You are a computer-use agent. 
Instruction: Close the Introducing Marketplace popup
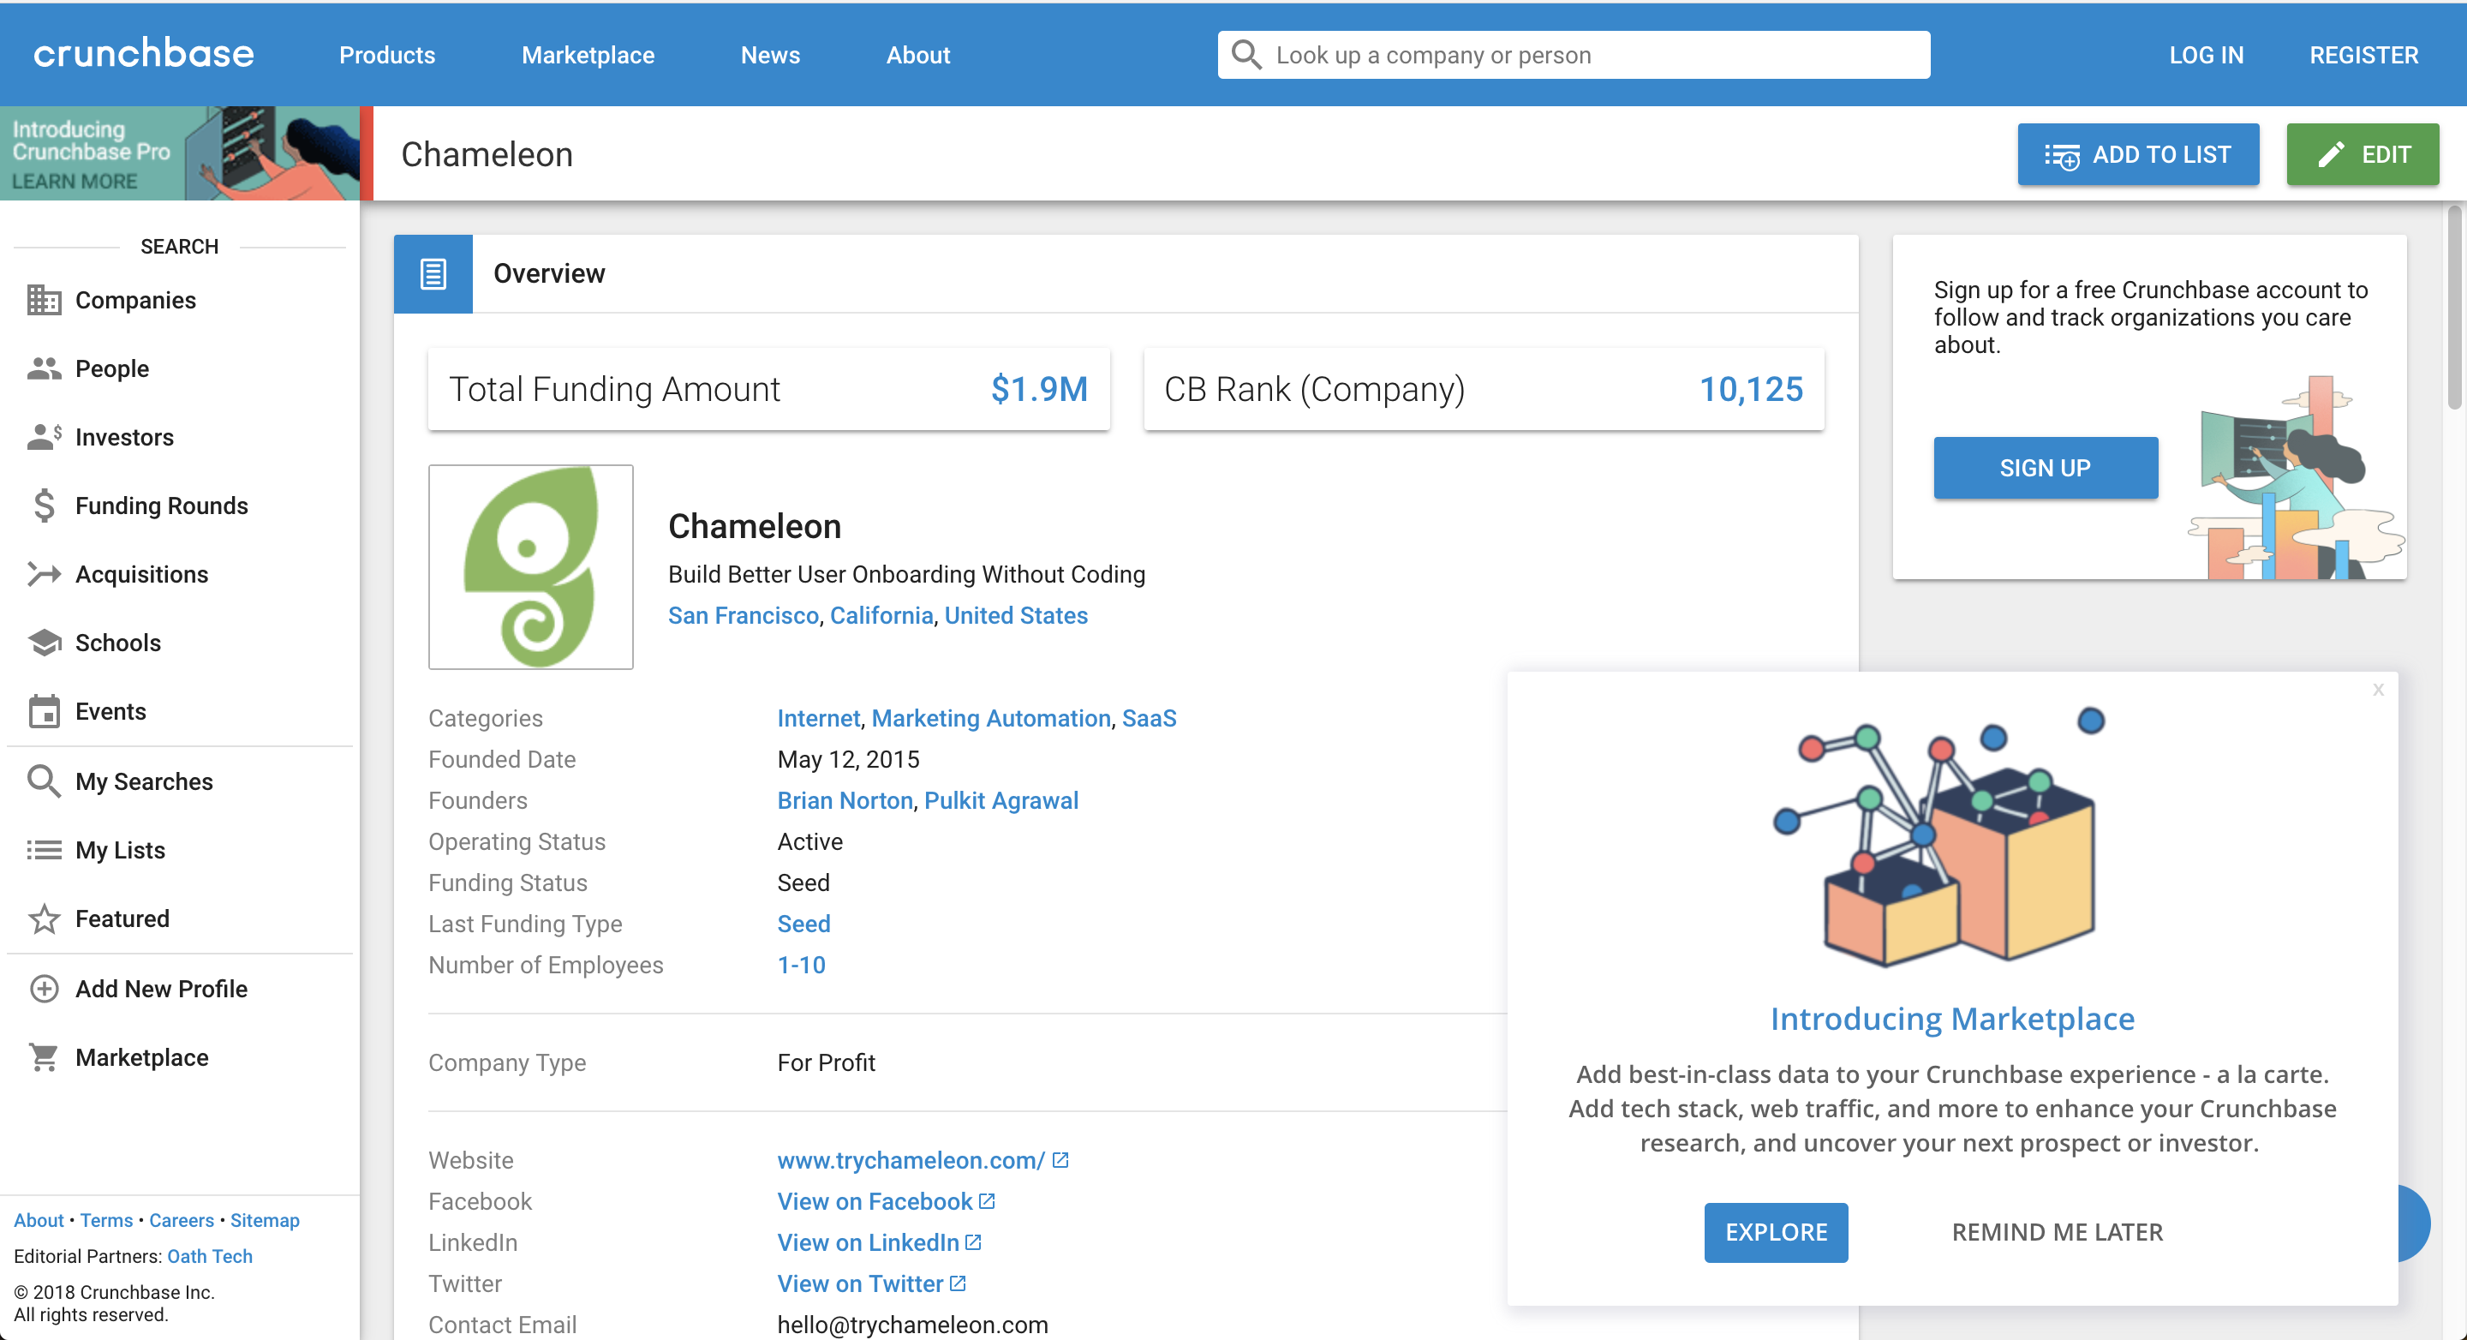[x=2378, y=690]
